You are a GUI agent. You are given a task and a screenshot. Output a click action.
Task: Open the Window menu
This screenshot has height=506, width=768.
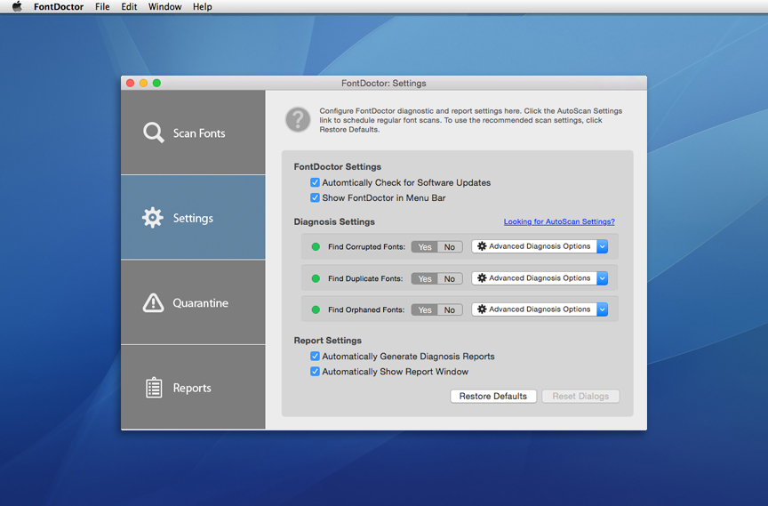pyautogui.click(x=165, y=7)
